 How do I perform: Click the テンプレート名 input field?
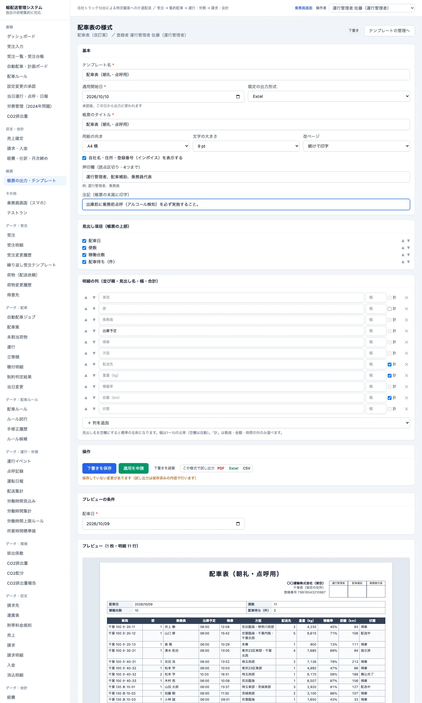246,75
